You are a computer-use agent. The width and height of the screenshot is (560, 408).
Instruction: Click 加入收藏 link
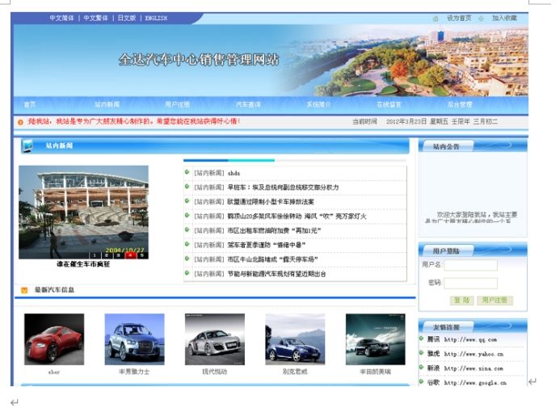504,18
